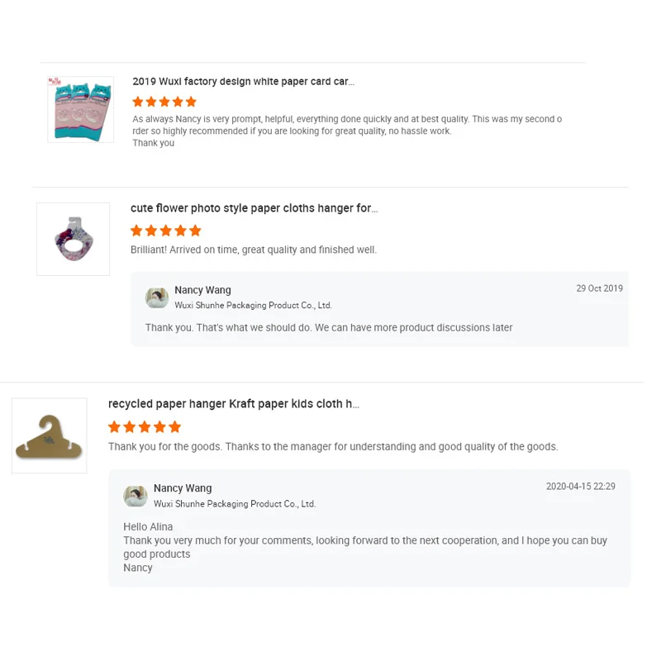Viewport: 661px width, 661px height.
Task: Click the 29 Oct 2019 reply date
Action: pyautogui.click(x=599, y=288)
